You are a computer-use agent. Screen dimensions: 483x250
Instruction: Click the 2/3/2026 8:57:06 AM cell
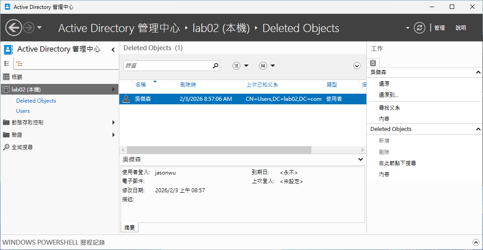pyautogui.click(x=205, y=99)
